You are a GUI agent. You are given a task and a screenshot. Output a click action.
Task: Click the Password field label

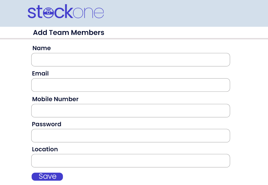46,124
